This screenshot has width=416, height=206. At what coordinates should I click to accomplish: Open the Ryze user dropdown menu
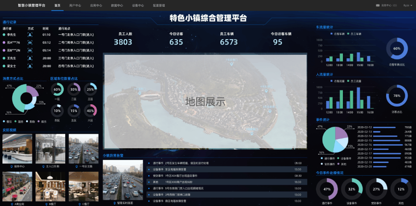coord(407,5)
